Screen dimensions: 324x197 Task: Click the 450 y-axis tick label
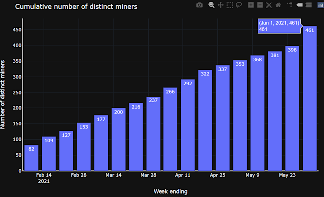pos(17,30)
